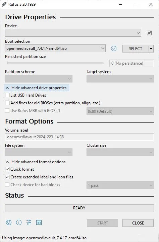Check Add fixes for old BIOSes
Image resolution: width=159 pixels, height=242 pixels.
(x=7, y=103)
